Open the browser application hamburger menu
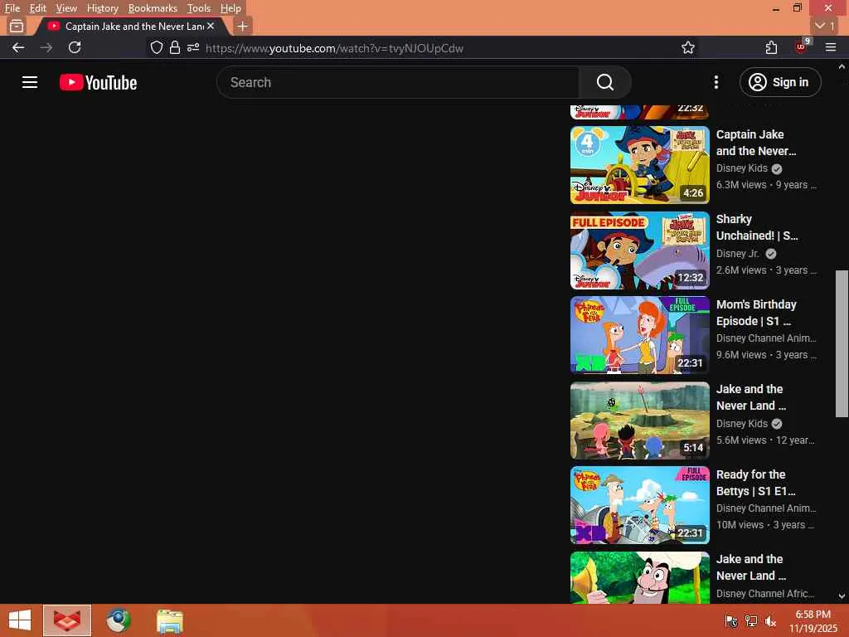Image resolution: width=849 pixels, height=637 pixels. 831,47
